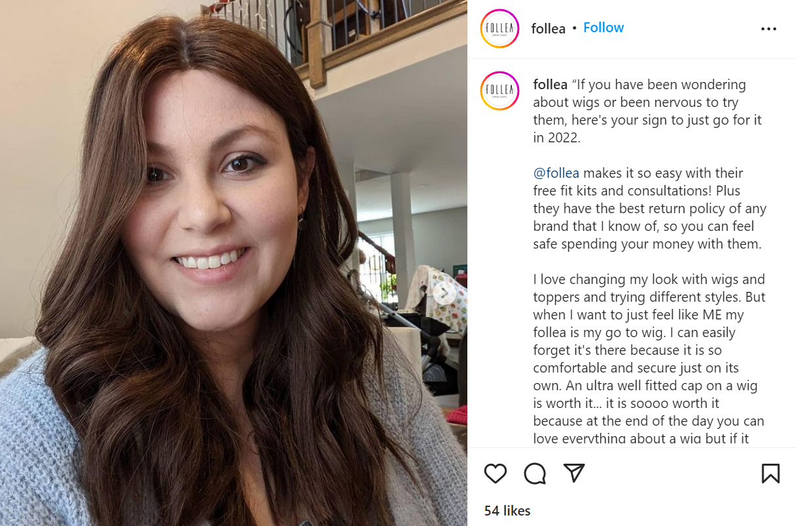The image size is (797, 526).
Task: Open comments via the speech bubble icon
Action: click(x=535, y=473)
